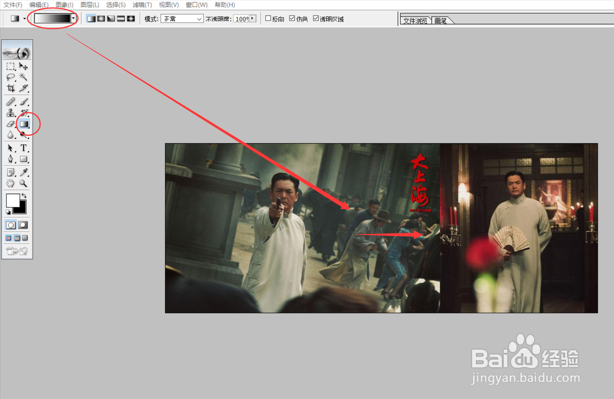This screenshot has width=614, height=399.
Task: Open the 视图(V) menu
Action: click(169, 5)
